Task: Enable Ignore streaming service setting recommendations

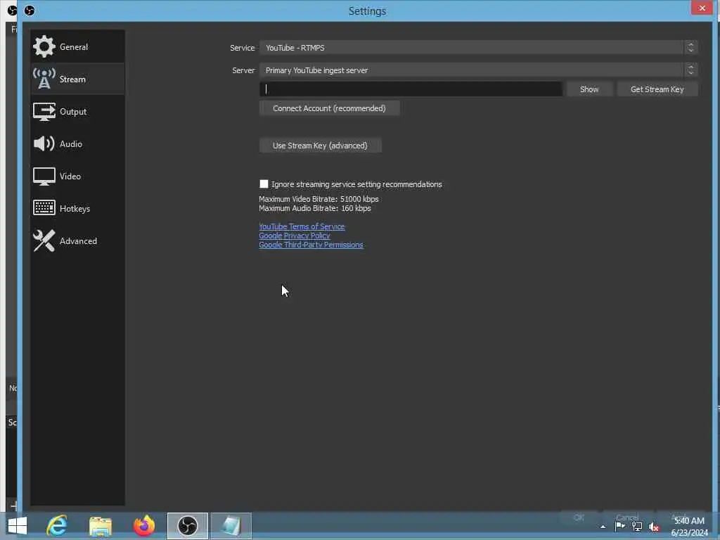Action: point(264,184)
